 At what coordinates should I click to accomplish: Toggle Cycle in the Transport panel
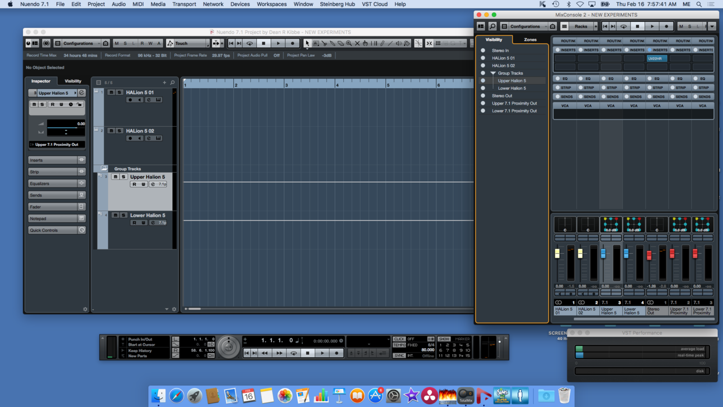coord(293,353)
